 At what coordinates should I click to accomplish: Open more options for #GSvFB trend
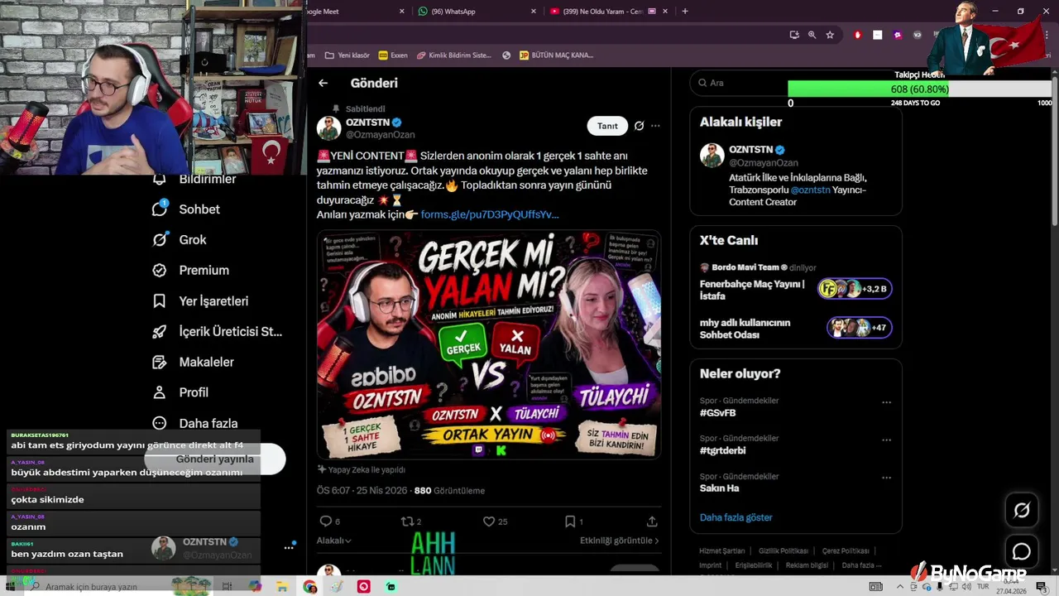tap(886, 402)
